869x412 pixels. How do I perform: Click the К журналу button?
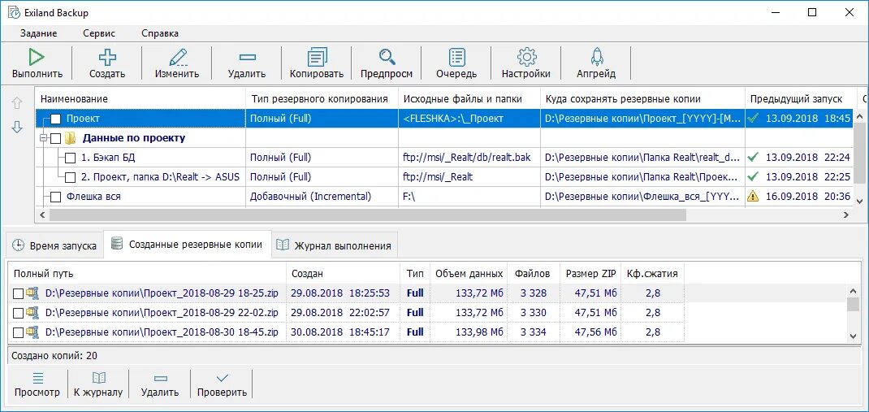coord(98,384)
